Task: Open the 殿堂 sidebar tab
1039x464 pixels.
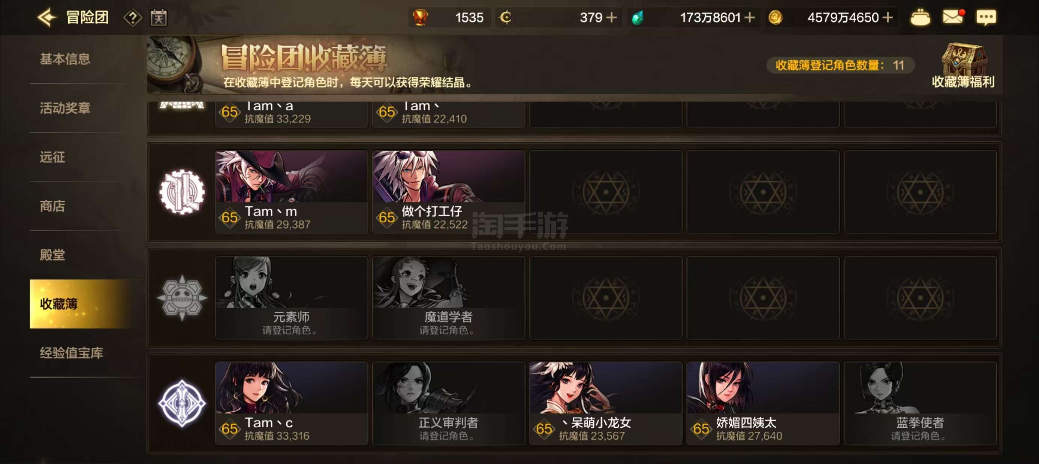Action: 52,254
